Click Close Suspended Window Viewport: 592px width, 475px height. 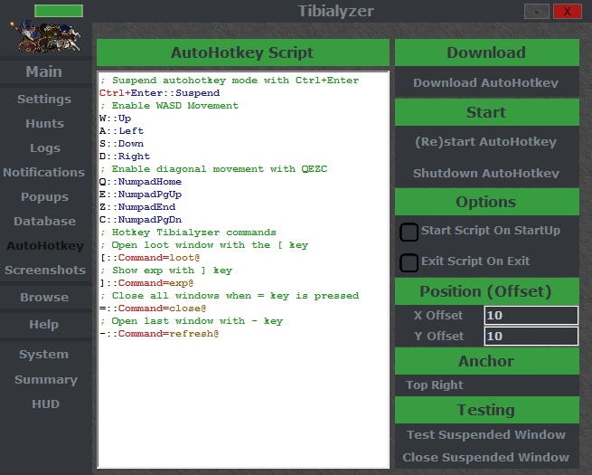[x=486, y=457]
